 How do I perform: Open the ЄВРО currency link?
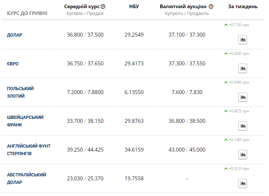[x=13, y=64]
